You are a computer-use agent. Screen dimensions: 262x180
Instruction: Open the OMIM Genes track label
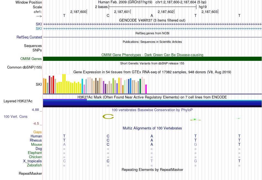[x=31, y=59]
